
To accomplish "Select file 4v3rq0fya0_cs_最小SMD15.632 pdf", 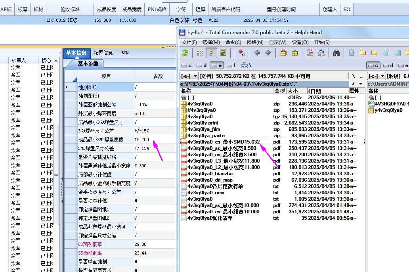I will tap(272, 142).
